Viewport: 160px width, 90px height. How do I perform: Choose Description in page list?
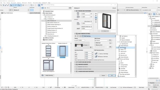(x=122, y=76)
